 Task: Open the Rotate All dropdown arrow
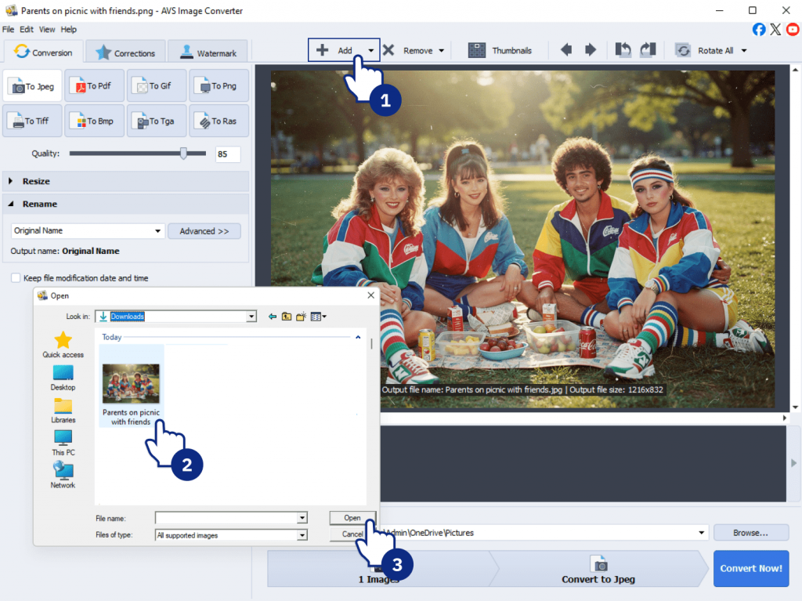pyautogui.click(x=744, y=51)
